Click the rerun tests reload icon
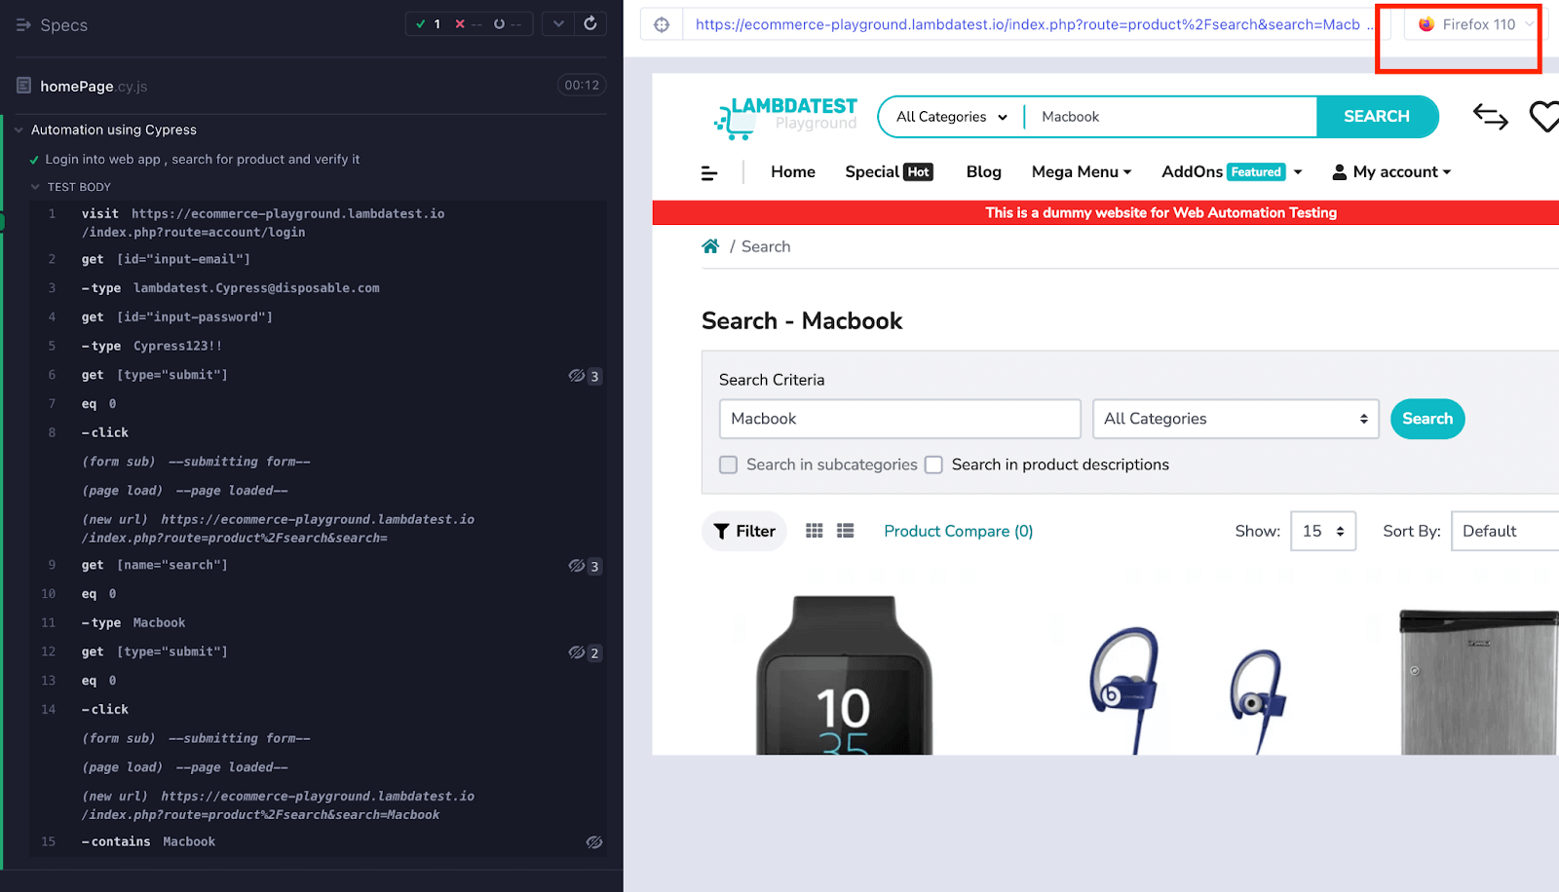 pyautogui.click(x=590, y=23)
